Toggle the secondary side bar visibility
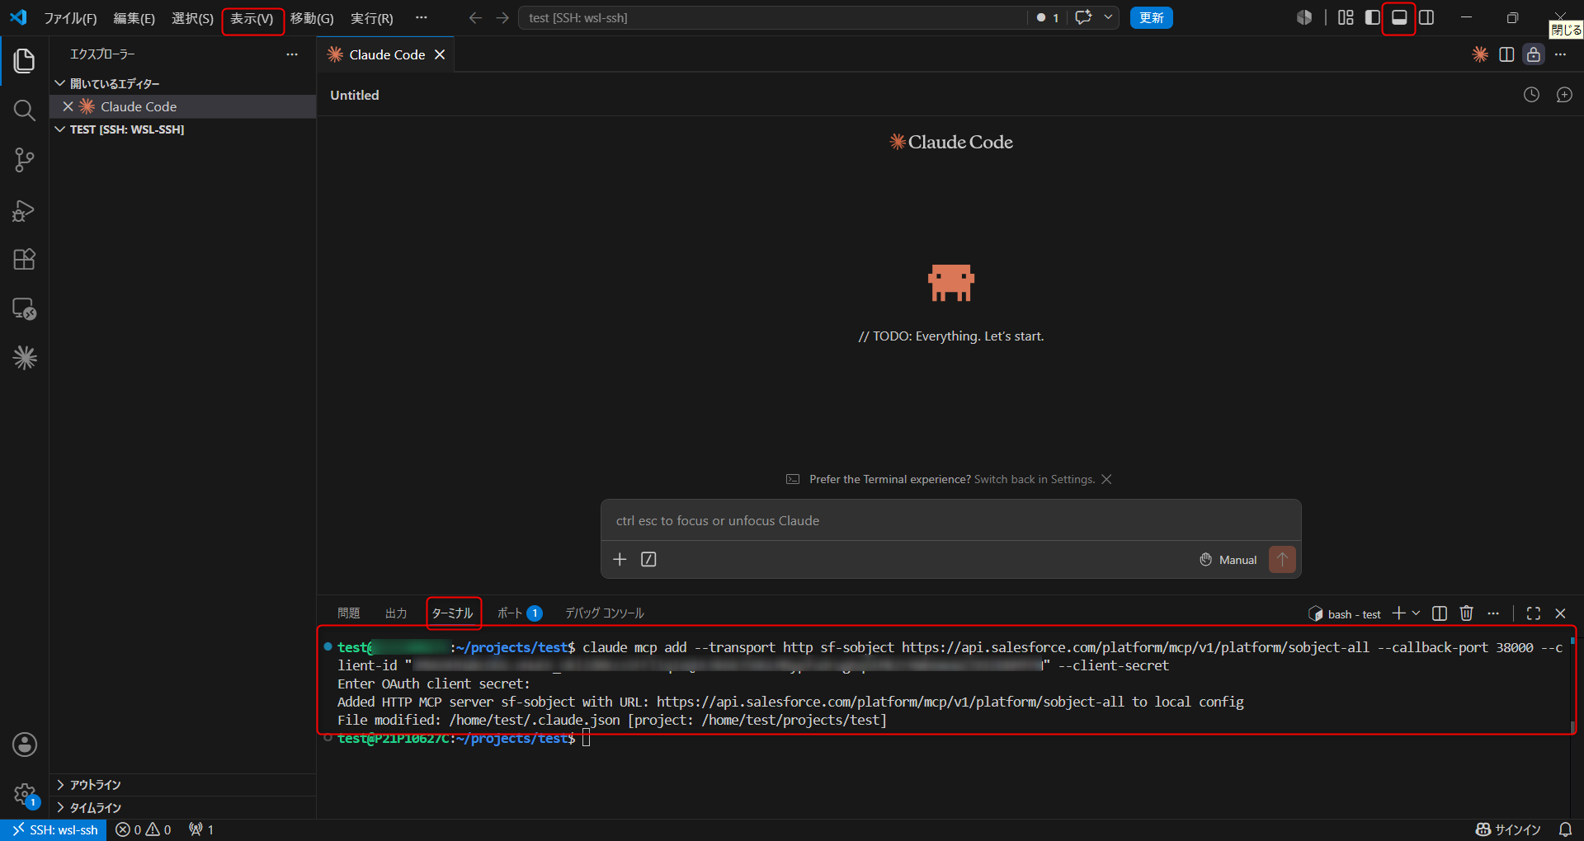The width and height of the screenshot is (1584, 841). [1426, 17]
